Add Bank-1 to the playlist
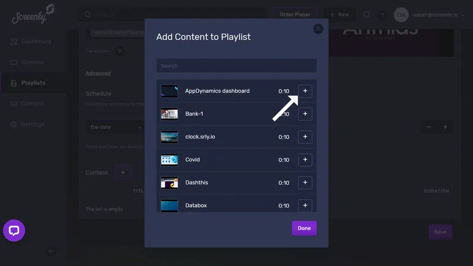This screenshot has height=266, width=473. [x=305, y=114]
